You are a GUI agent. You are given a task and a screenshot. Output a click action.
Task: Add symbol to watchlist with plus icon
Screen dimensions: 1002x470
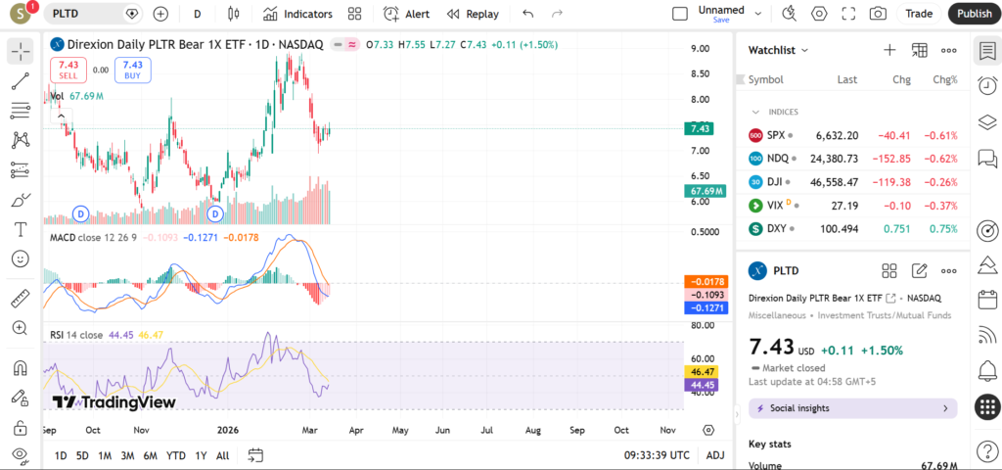[x=889, y=50]
